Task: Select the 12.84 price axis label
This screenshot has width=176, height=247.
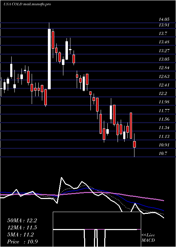Action: click(164, 68)
